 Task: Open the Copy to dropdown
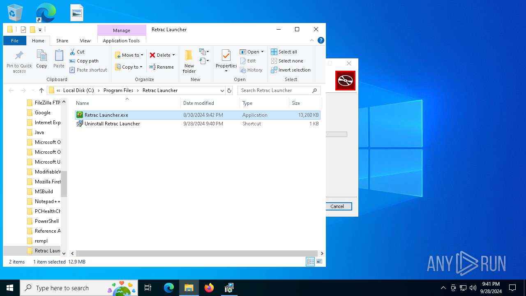[129, 67]
